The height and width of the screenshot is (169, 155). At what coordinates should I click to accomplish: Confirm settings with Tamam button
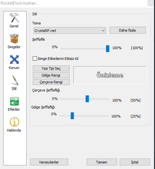click(x=102, y=162)
